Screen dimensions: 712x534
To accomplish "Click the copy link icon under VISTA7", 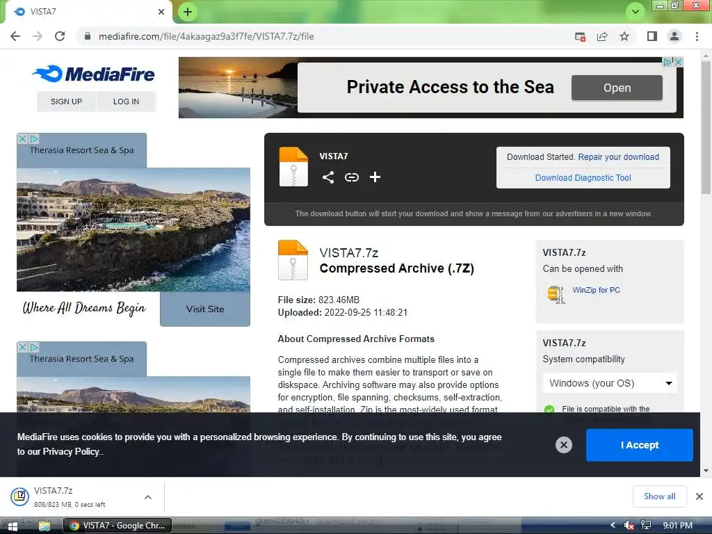I will click(x=351, y=177).
